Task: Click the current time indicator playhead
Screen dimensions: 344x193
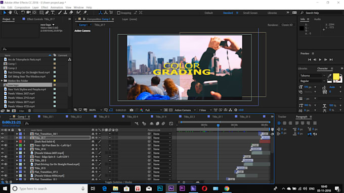Action: point(218,125)
